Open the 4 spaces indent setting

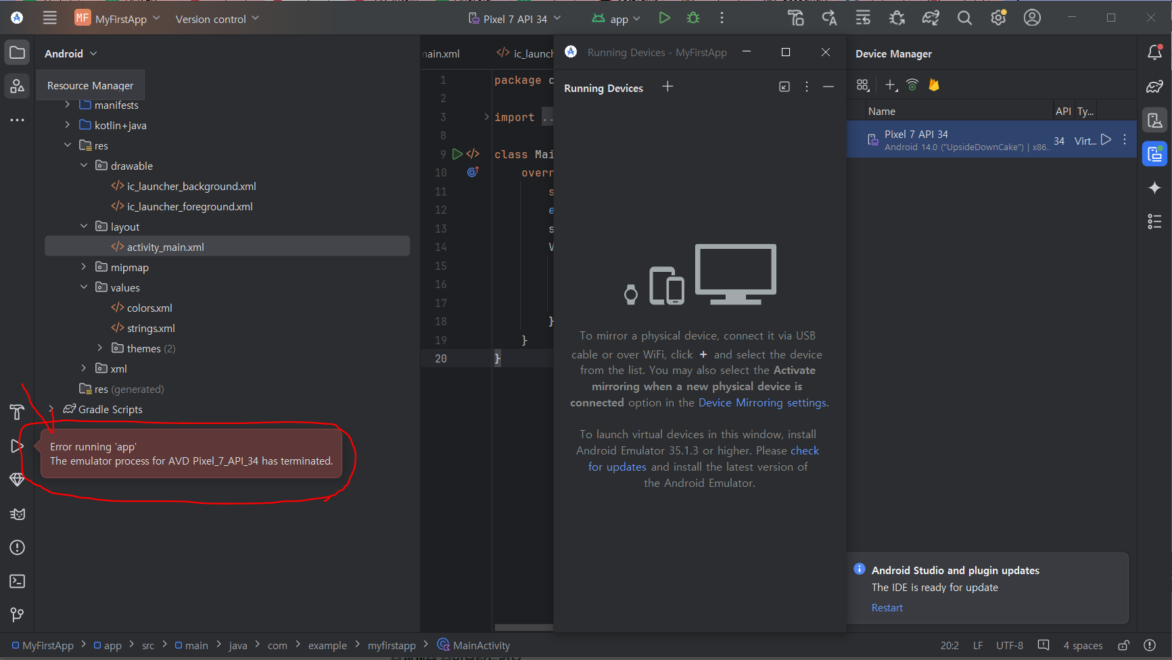tap(1083, 646)
